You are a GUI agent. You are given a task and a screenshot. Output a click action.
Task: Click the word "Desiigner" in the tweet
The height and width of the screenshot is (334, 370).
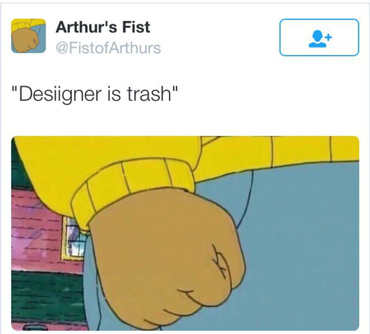tap(60, 94)
